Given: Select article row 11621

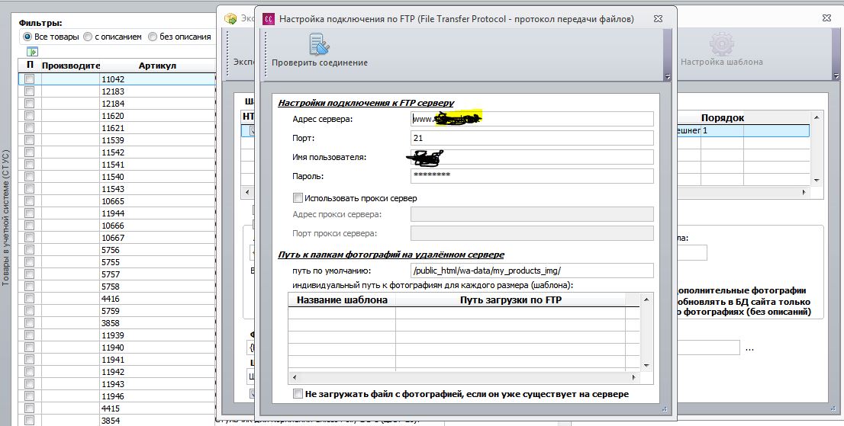Looking at the screenshot, I should (x=117, y=128).
